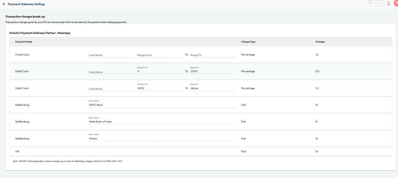Screen dimensions: 398x178
Task: Click the Charges column header
Action: (x=320, y=42)
